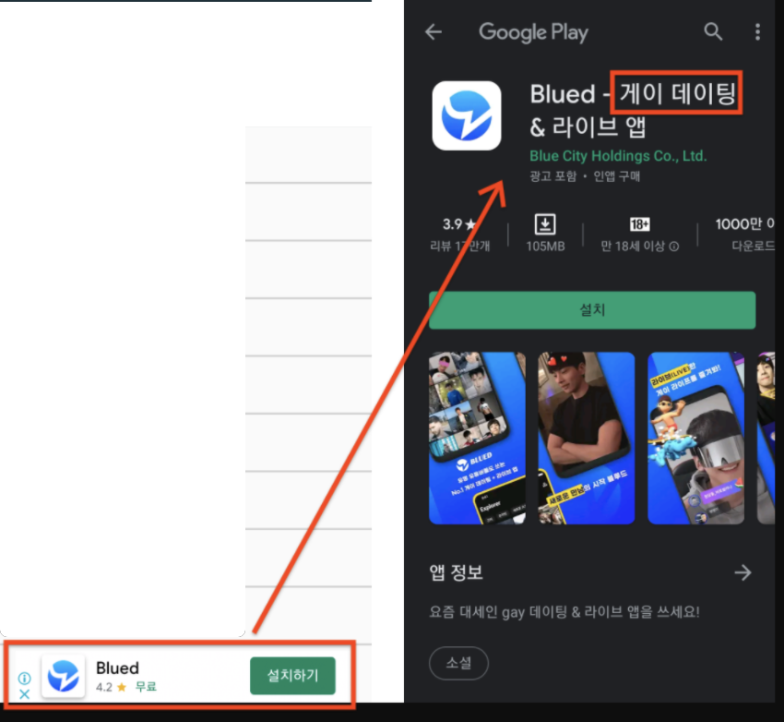Tap the Blued name in ad banner

[x=117, y=668]
